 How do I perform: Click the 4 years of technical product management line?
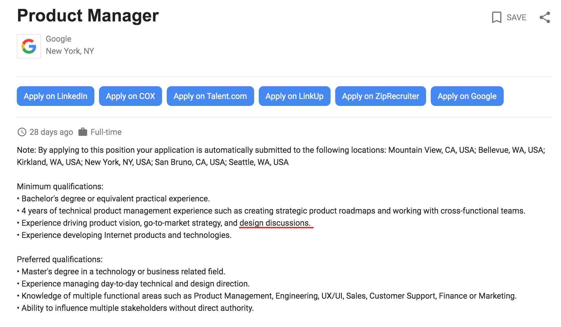[x=271, y=211]
